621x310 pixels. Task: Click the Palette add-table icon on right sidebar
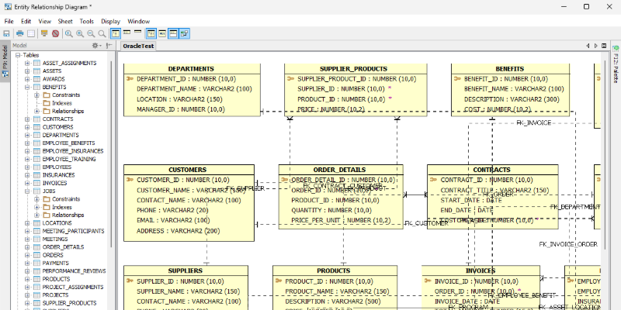(616, 49)
